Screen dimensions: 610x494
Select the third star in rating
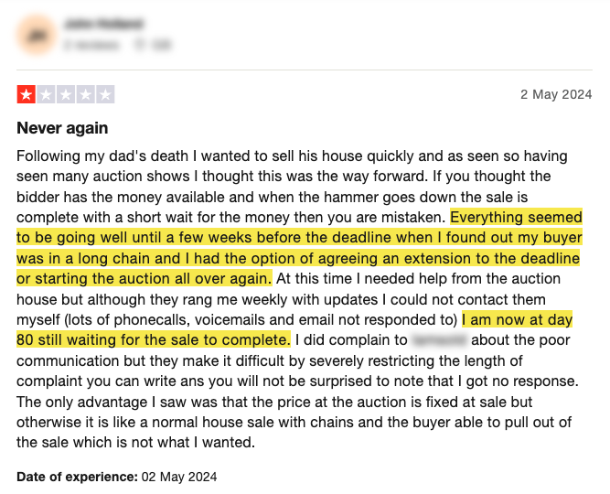pos(66,94)
